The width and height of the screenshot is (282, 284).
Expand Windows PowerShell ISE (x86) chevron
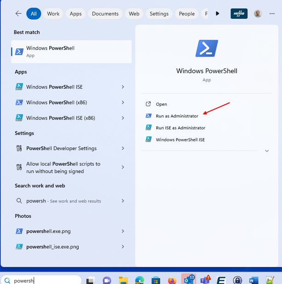pyautogui.click(x=123, y=118)
